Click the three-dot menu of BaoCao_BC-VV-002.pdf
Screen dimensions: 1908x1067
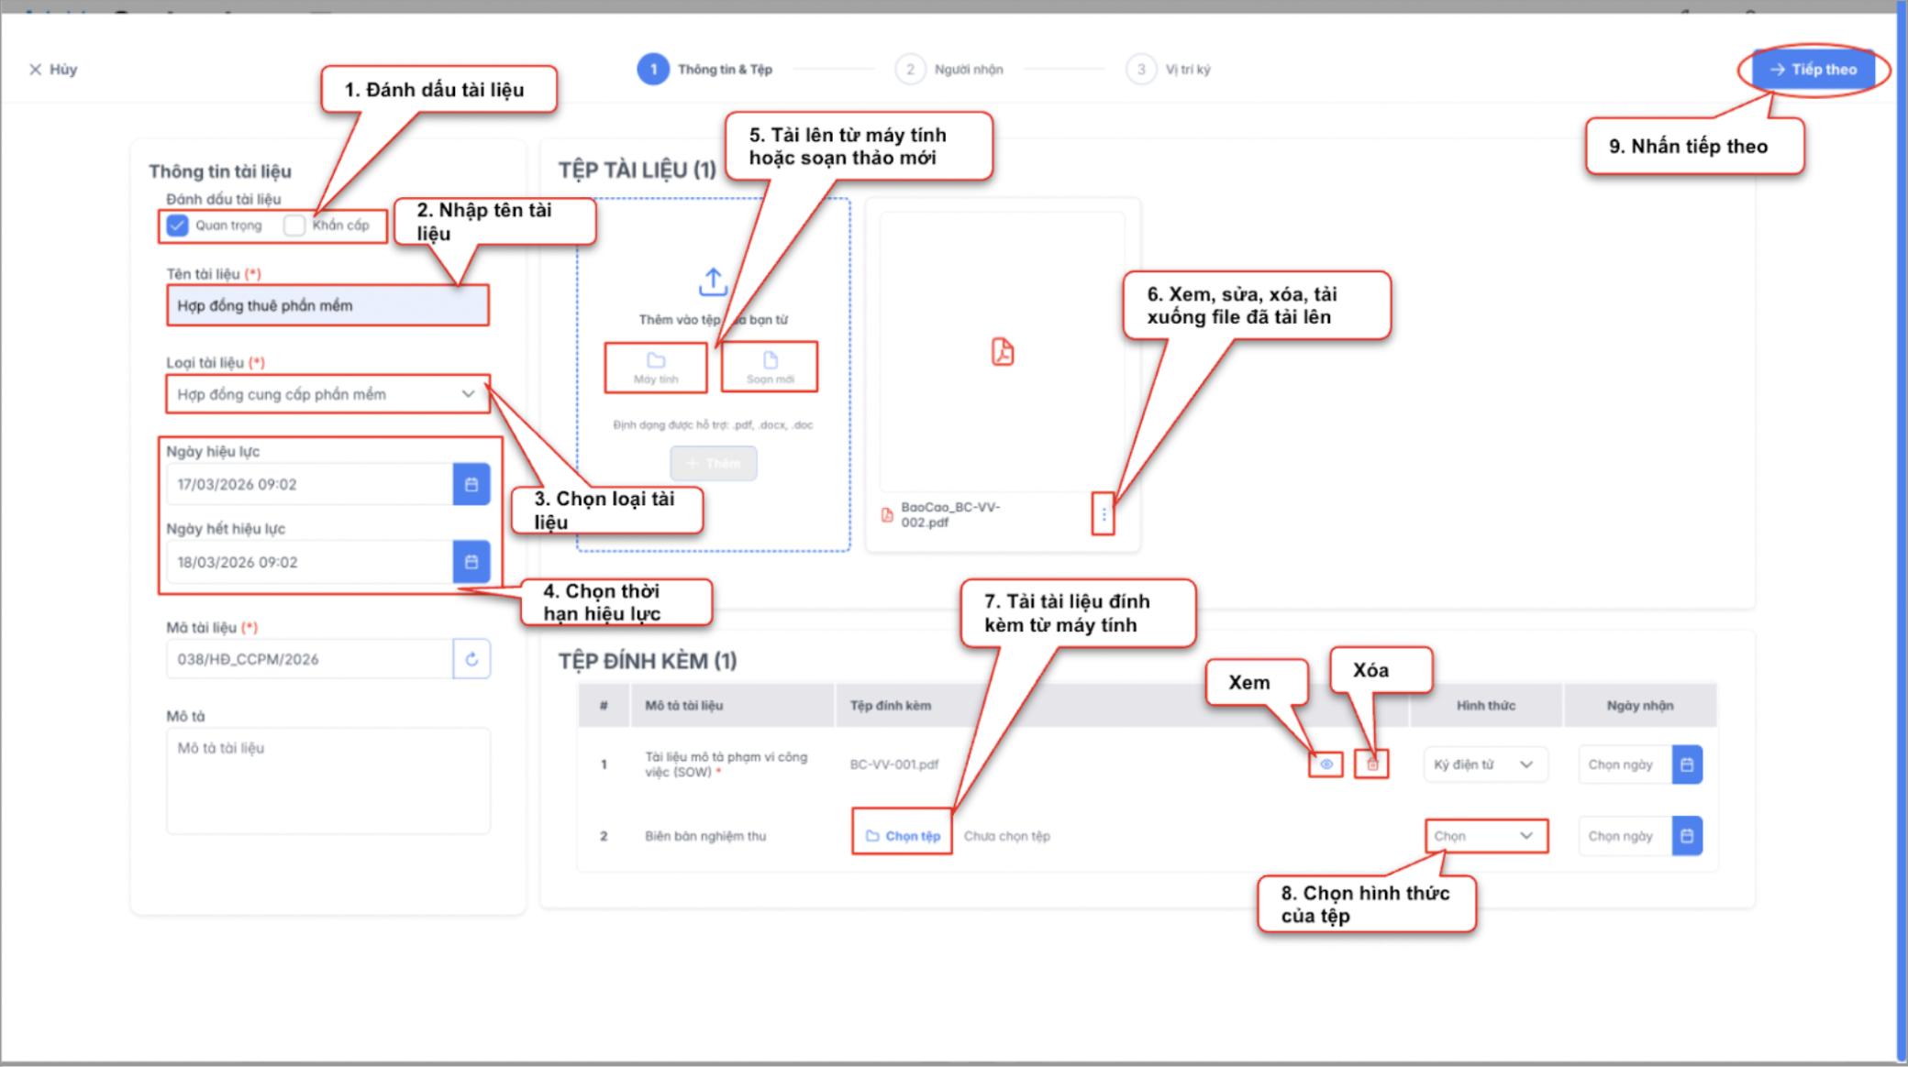point(1104,514)
